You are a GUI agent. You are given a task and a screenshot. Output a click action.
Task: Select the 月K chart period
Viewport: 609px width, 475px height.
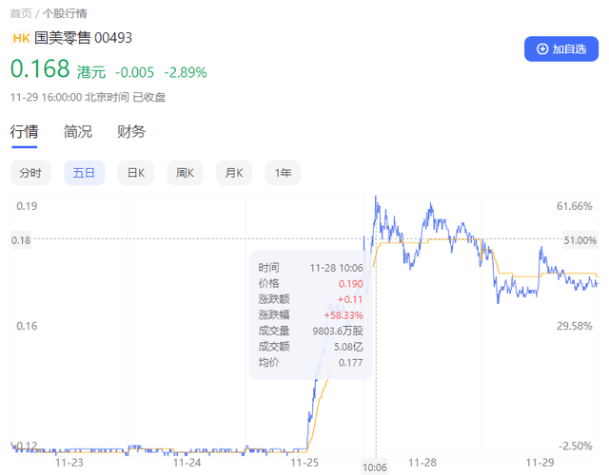(x=234, y=173)
